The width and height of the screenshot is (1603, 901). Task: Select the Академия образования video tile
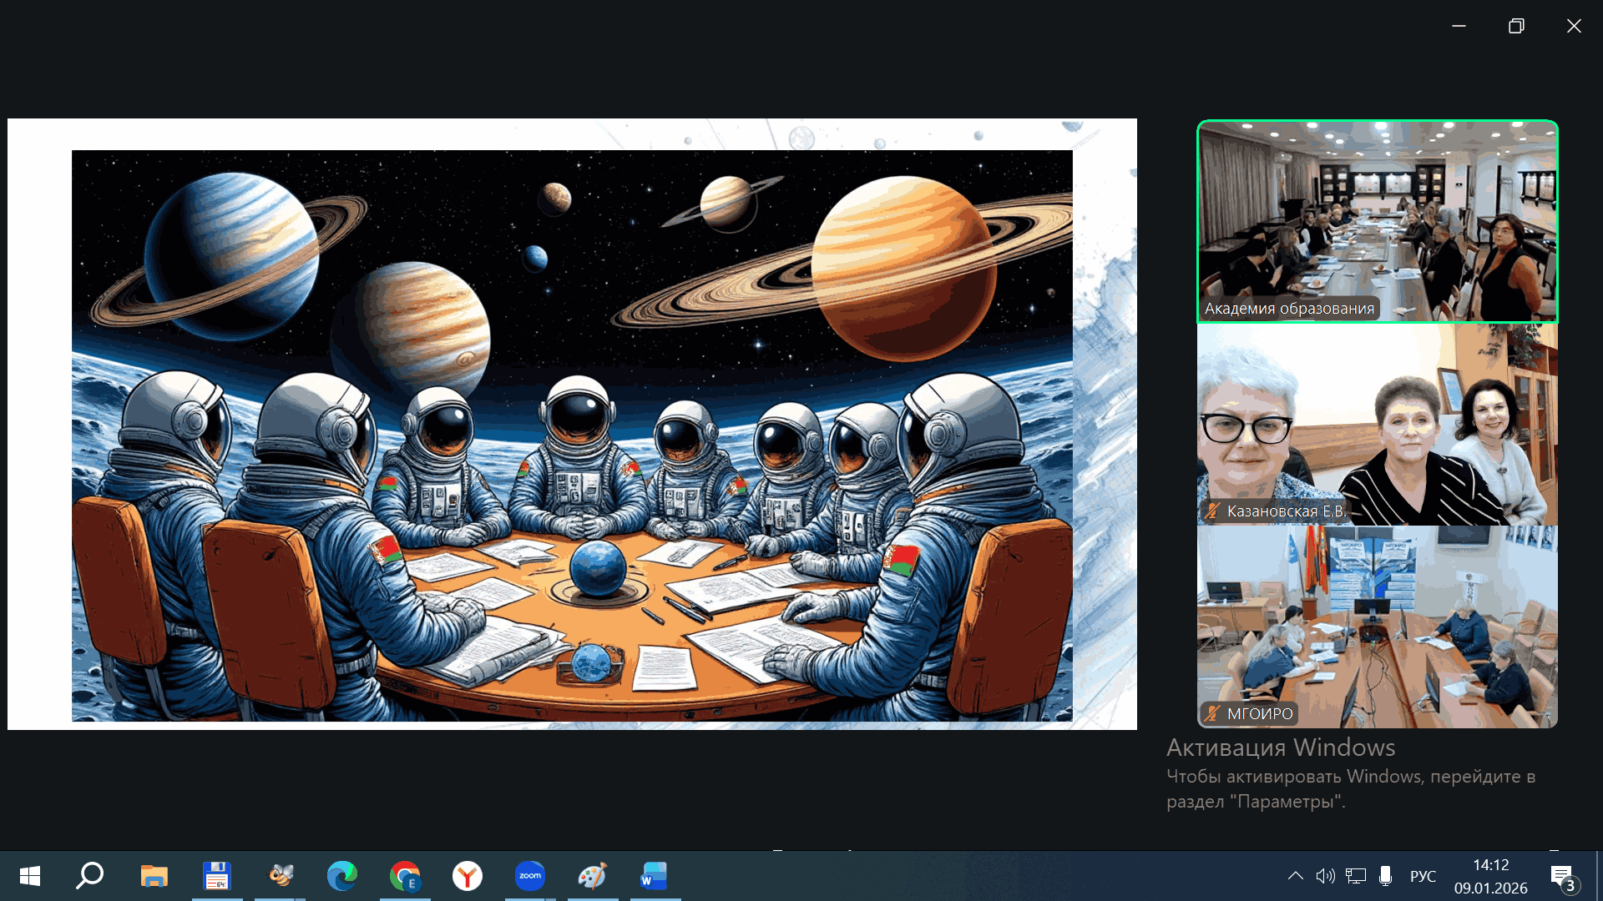pos(1377,221)
